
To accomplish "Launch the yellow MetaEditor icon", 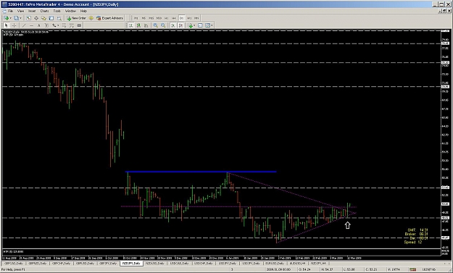I will (91, 18).
